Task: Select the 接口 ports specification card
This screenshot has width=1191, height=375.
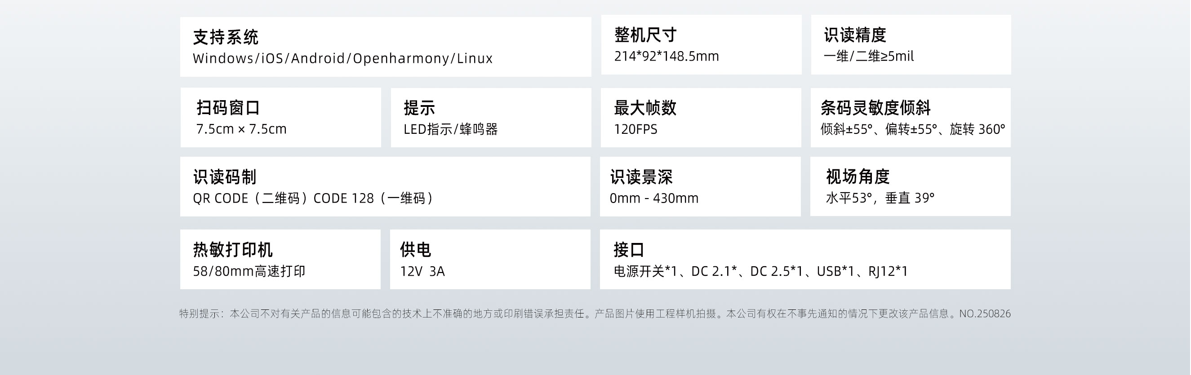Action: click(805, 259)
